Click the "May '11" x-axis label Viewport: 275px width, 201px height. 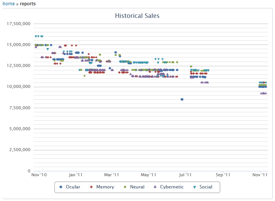(148, 175)
